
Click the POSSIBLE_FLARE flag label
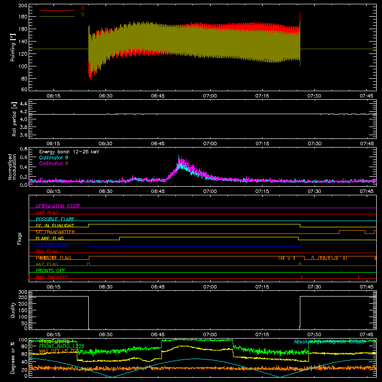[x=55, y=219]
